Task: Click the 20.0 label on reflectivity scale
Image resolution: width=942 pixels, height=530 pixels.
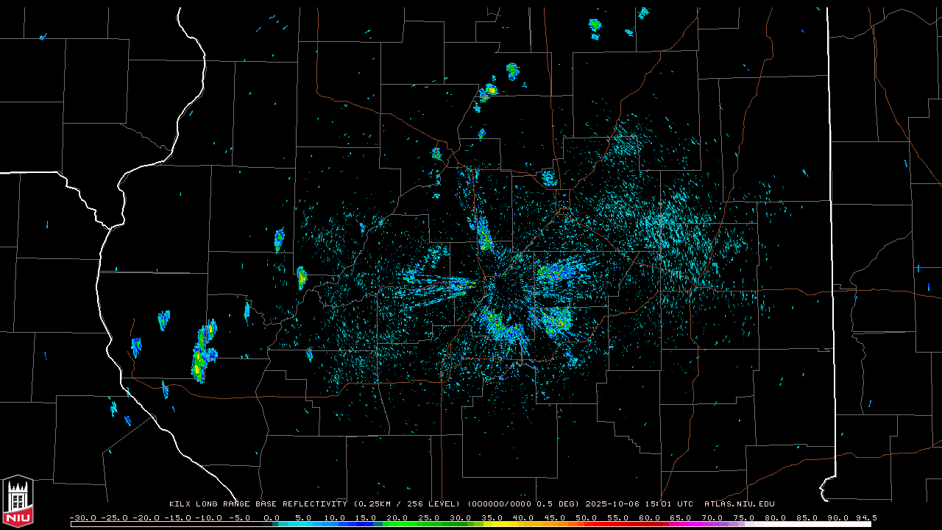Action: pyautogui.click(x=397, y=517)
